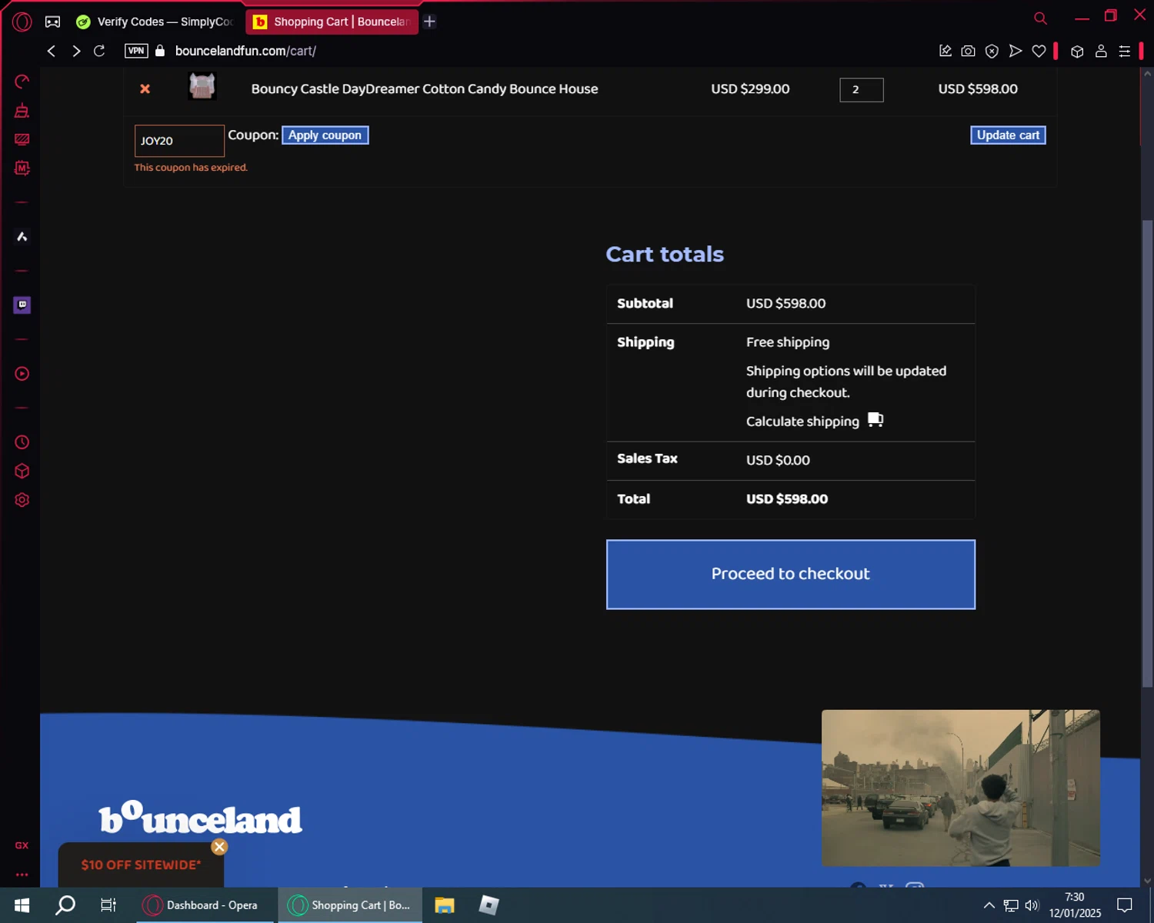
Task: Open Task View on the taskbar
Action: [108, 905]
